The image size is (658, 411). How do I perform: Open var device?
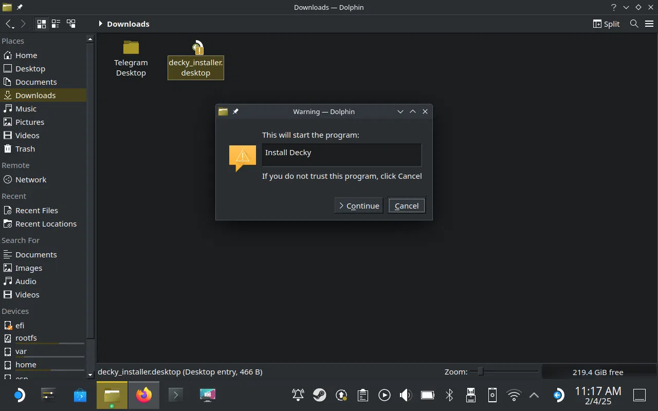(44, 351)
